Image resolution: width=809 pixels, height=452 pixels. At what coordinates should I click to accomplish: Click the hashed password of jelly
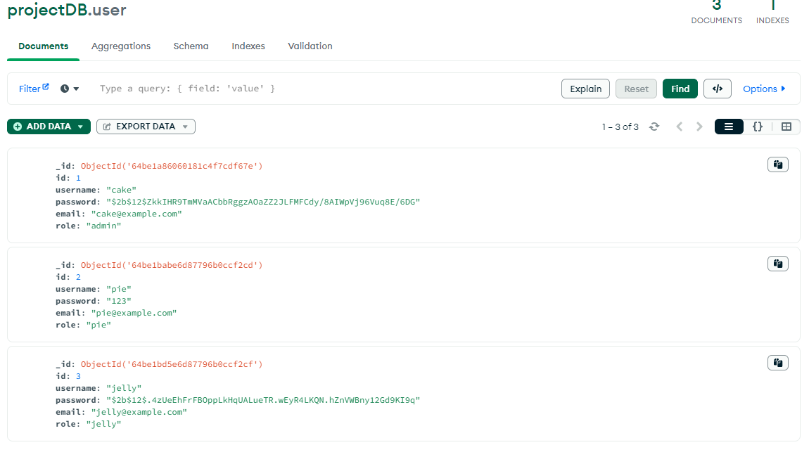coord(263,400)
